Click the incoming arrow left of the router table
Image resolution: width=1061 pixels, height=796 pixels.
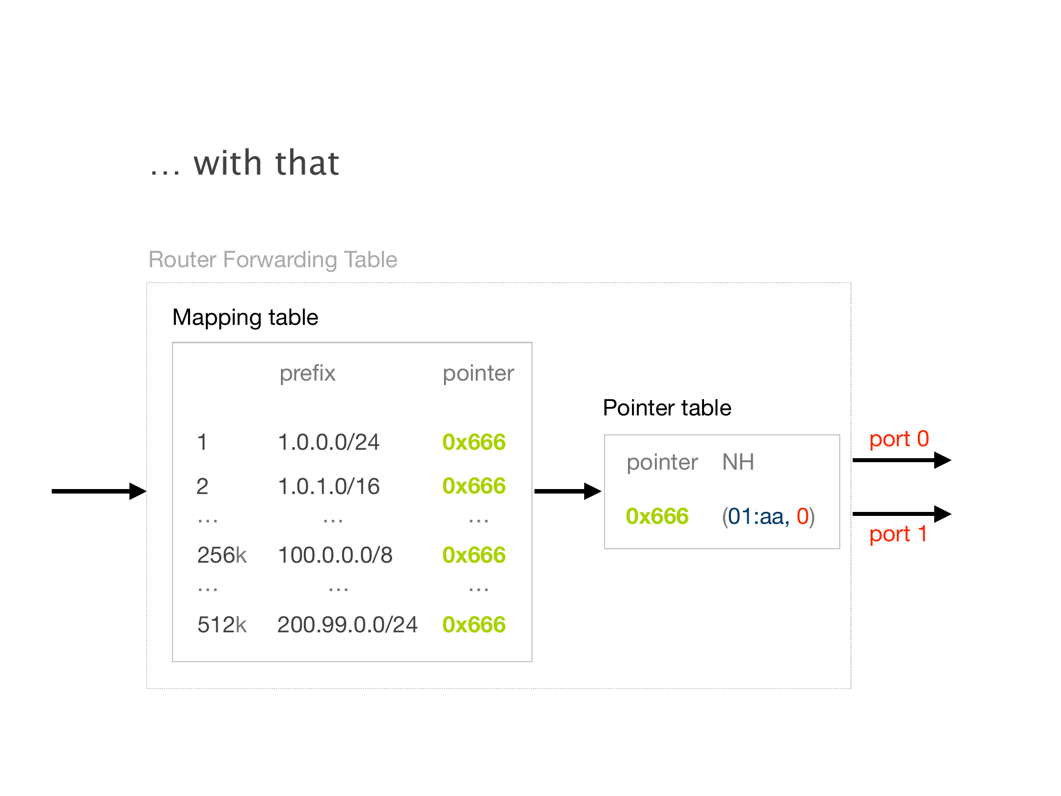coord(98,491)
